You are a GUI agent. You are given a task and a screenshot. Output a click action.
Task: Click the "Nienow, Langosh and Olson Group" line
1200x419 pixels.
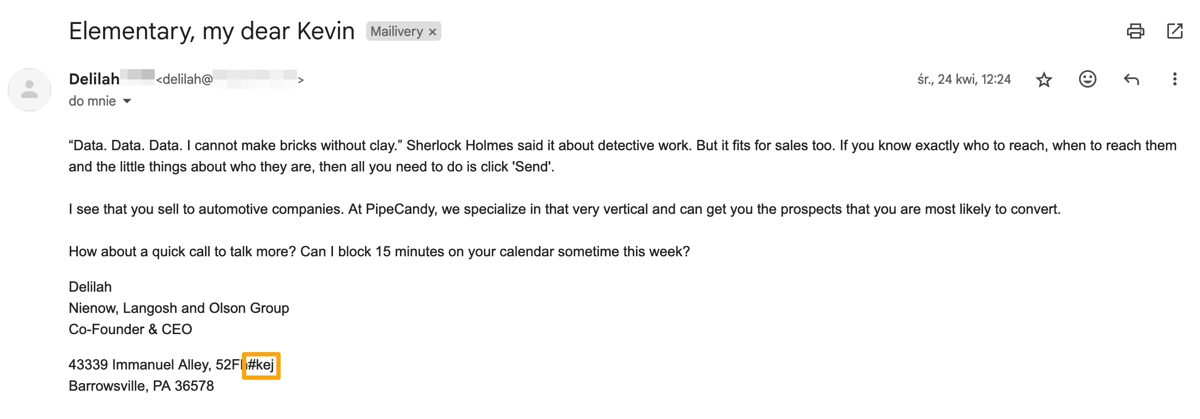pos(179,308)
